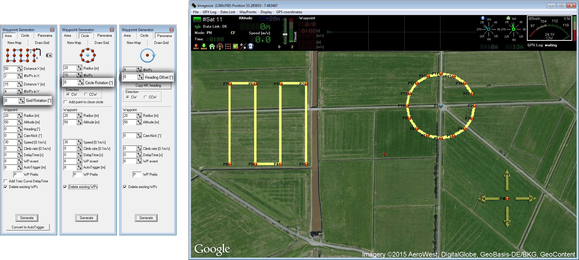Viewport: 579px width, 260px height.
Task: Click stepper for Circle Rotation value
Action: click(x=81, y=82)
